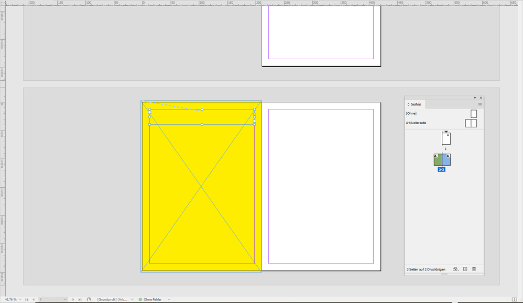The width and height of the screenshot is (523, 303).
Task: Go to the next page
Action: (x=73, y=300)
